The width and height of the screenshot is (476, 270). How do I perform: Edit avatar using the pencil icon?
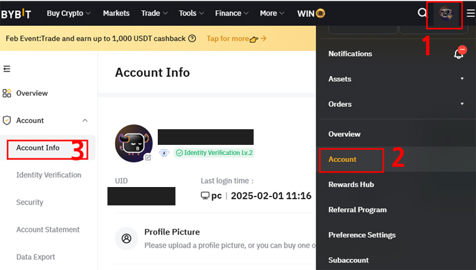coord(148,157)
